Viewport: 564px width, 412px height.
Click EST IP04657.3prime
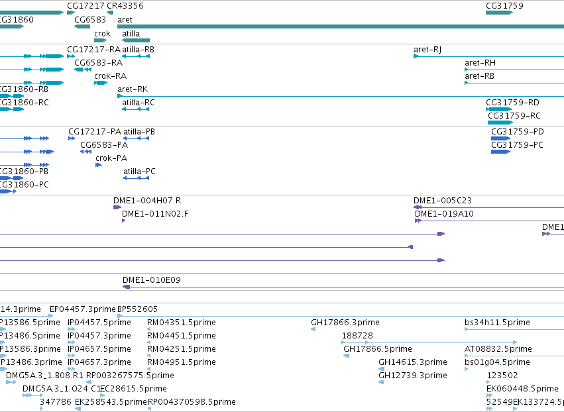pyautogui.click(x=99, y=362)
